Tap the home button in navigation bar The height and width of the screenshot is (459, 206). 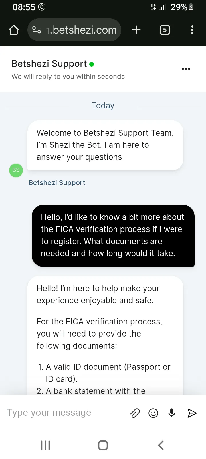click(103, 445)
